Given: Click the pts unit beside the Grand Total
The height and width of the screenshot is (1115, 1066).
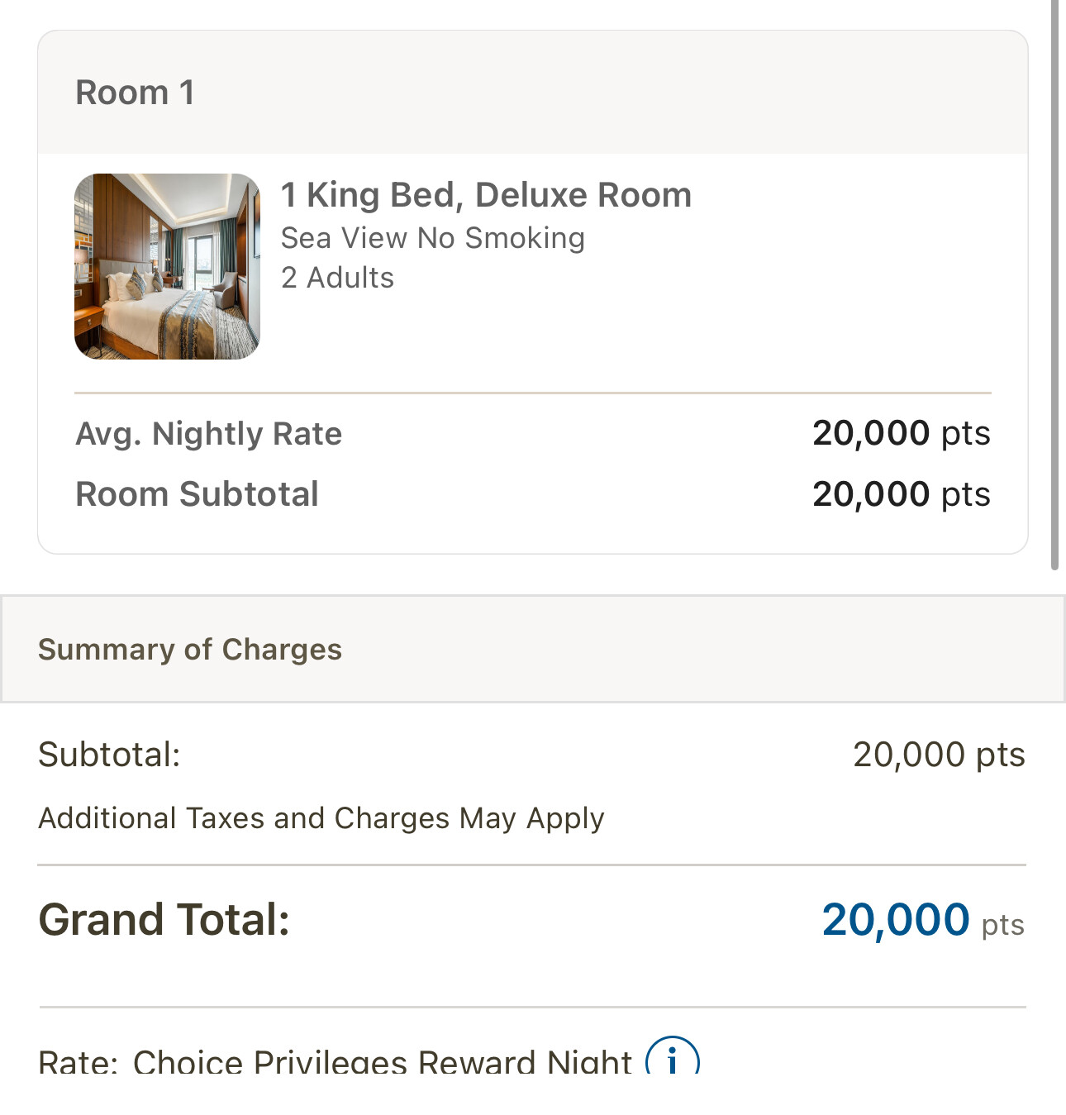Looking at the screenshot, I should coord(1003,925).
